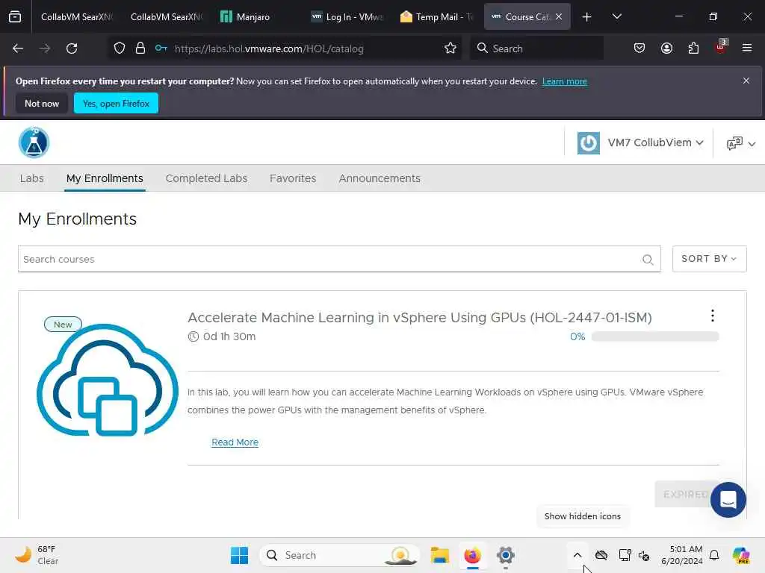Open the Pocket save icon
Image resolution: width=765 pixels, height=573 pixels.
639,48
